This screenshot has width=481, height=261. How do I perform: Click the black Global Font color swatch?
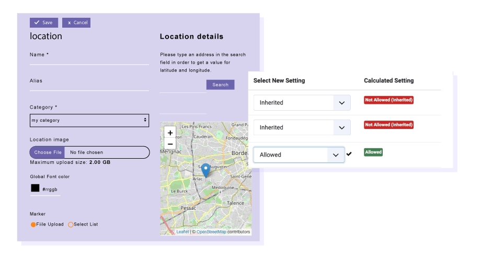pos(35,188)
